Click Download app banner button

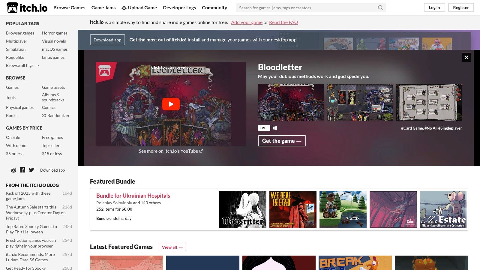pyautogui.click(x=107, y=40)
